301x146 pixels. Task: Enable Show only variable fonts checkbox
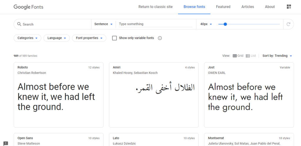pos(115,38)
